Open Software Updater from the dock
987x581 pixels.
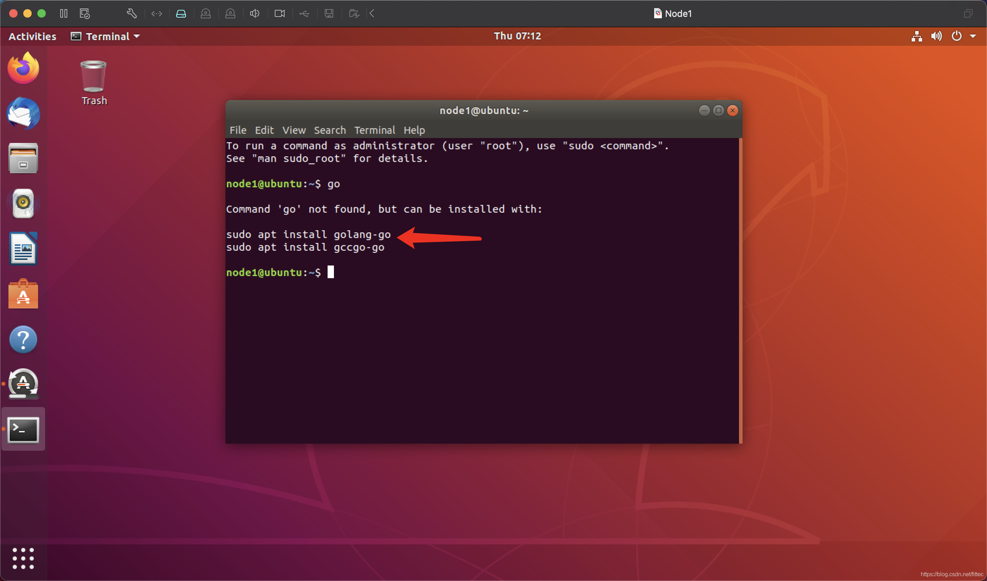coord(23,384)
